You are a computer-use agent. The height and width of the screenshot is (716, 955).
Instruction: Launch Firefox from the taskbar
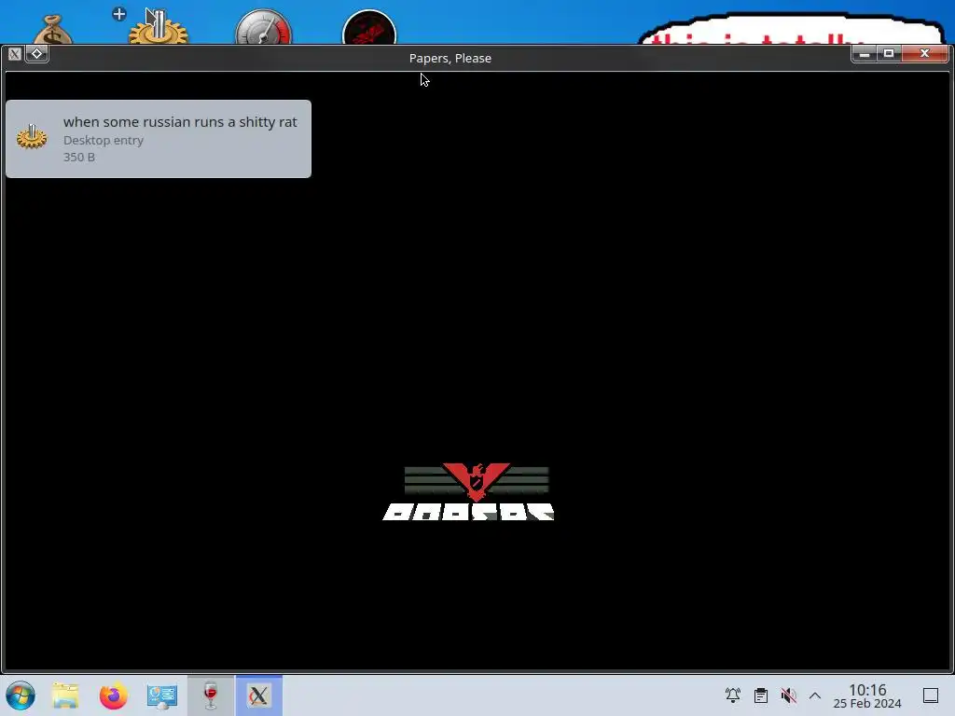coord(113,695)
